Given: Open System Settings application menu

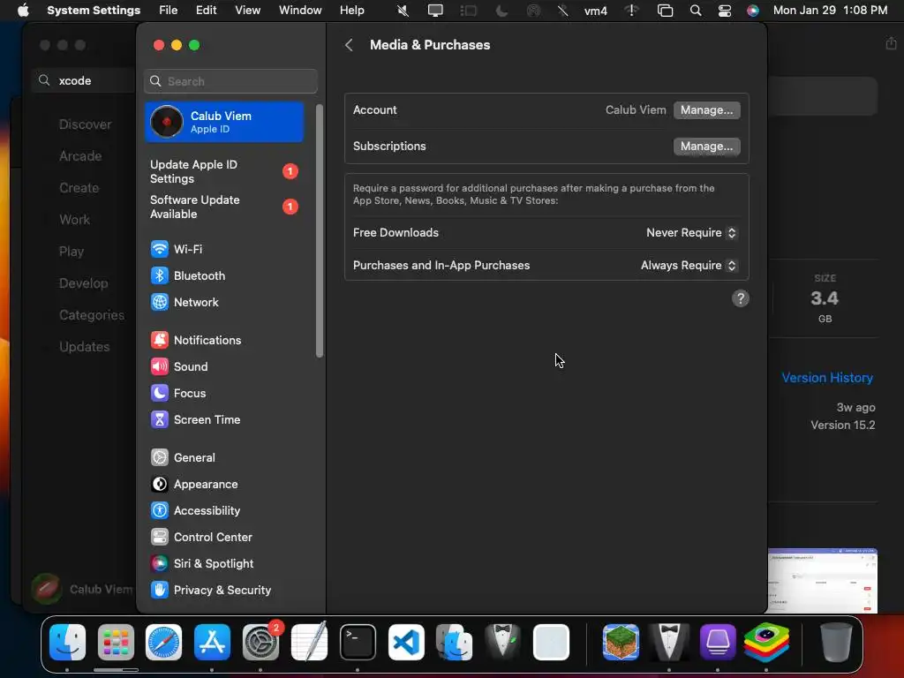Looking at the screenshot, I should [x=94, y=11].
